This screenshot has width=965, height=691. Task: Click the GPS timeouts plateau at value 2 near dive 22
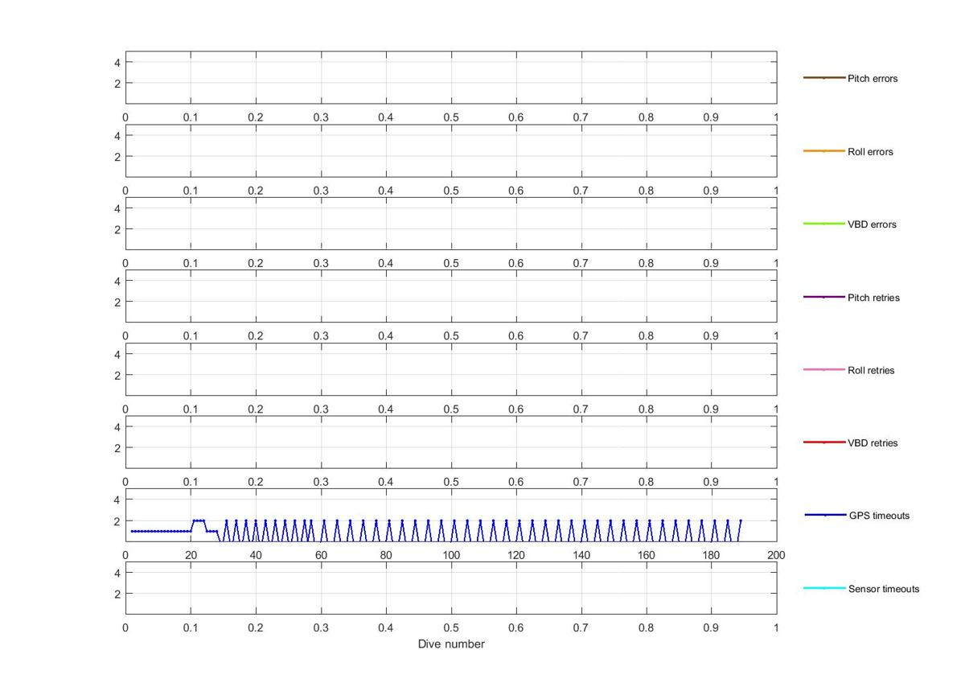coord(199,520)
